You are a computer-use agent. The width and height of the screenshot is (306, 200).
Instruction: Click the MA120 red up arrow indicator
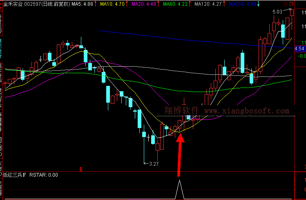coord(225,4)
